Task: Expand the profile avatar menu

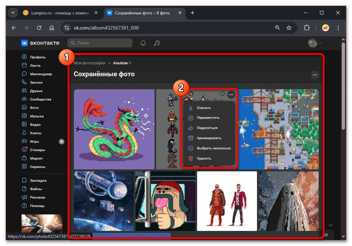Action: tap(315, 43)
